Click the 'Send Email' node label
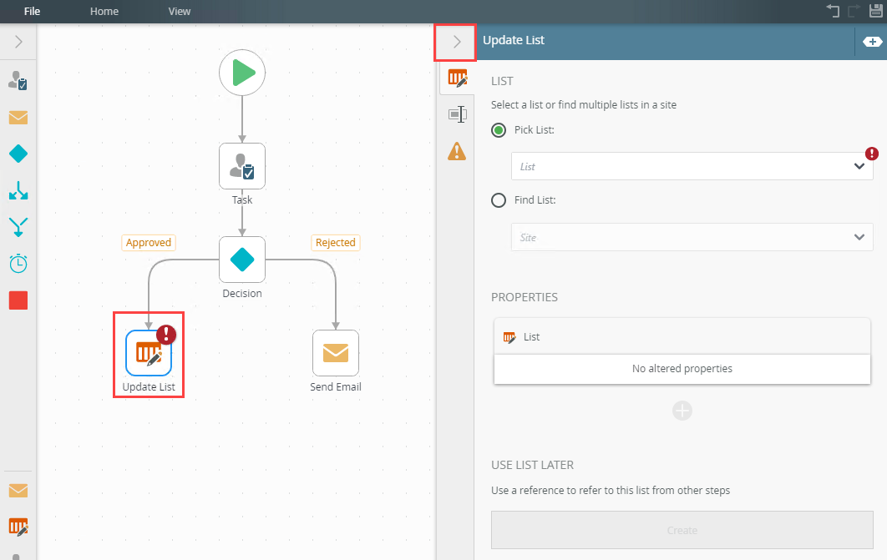The width and height of the screenshot is (887, 560). (x=336, y=387)
